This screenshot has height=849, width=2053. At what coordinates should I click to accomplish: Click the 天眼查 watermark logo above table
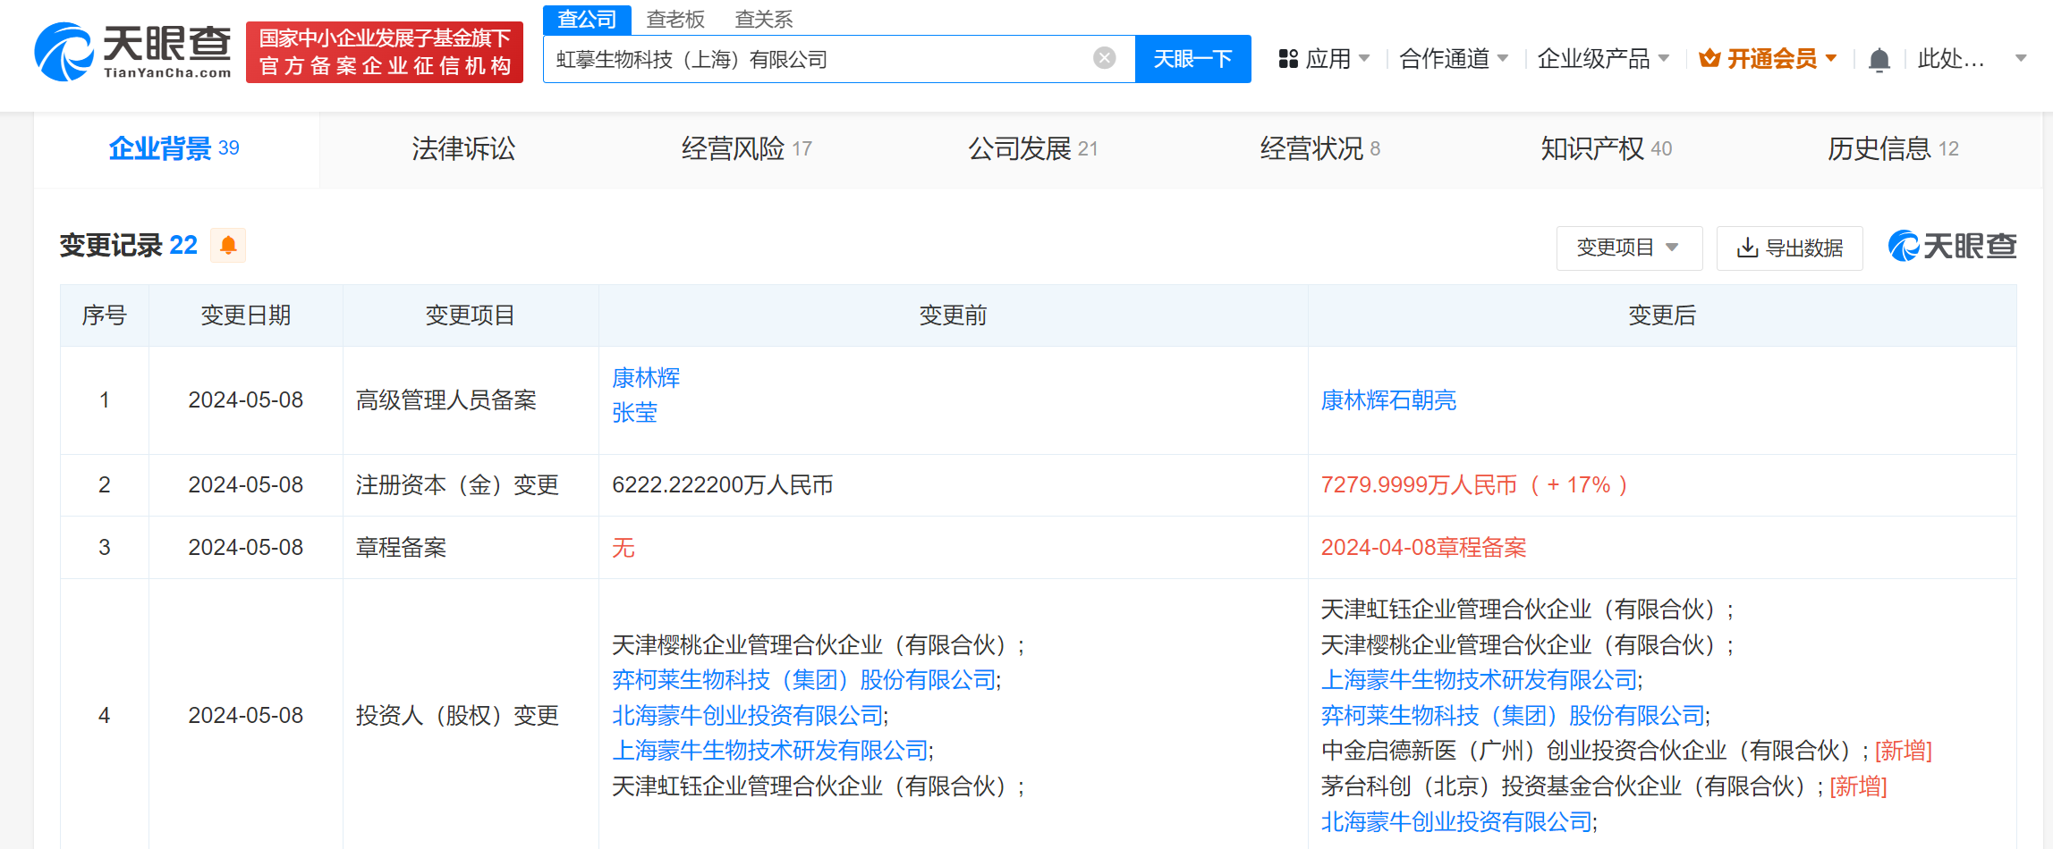click(x=1952, y=246)
